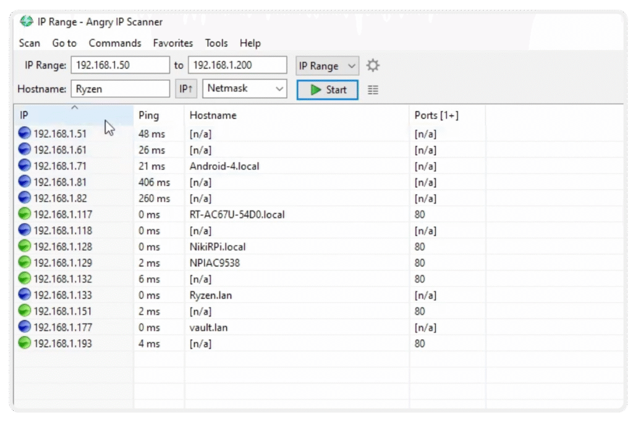Select blue status icon for 192.168.1.51

(25, 133)
